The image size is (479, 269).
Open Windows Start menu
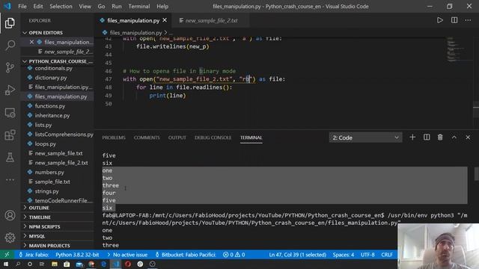pos(5,264)
